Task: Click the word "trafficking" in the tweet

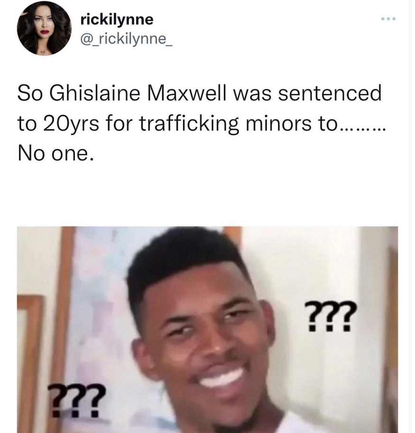Action: [x=189, y=123]
